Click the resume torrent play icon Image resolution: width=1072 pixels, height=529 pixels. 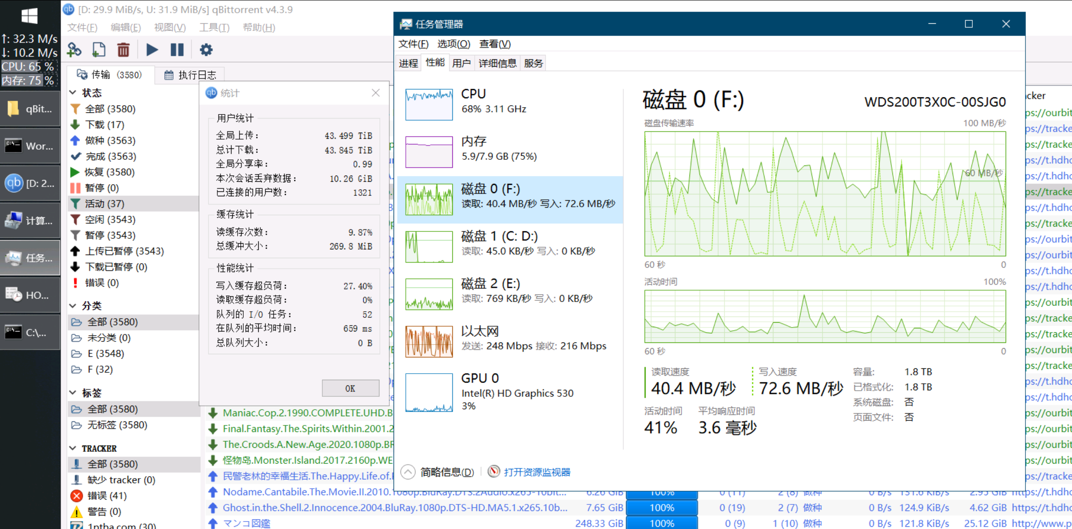pyautogui.click(x=152, y=50)
